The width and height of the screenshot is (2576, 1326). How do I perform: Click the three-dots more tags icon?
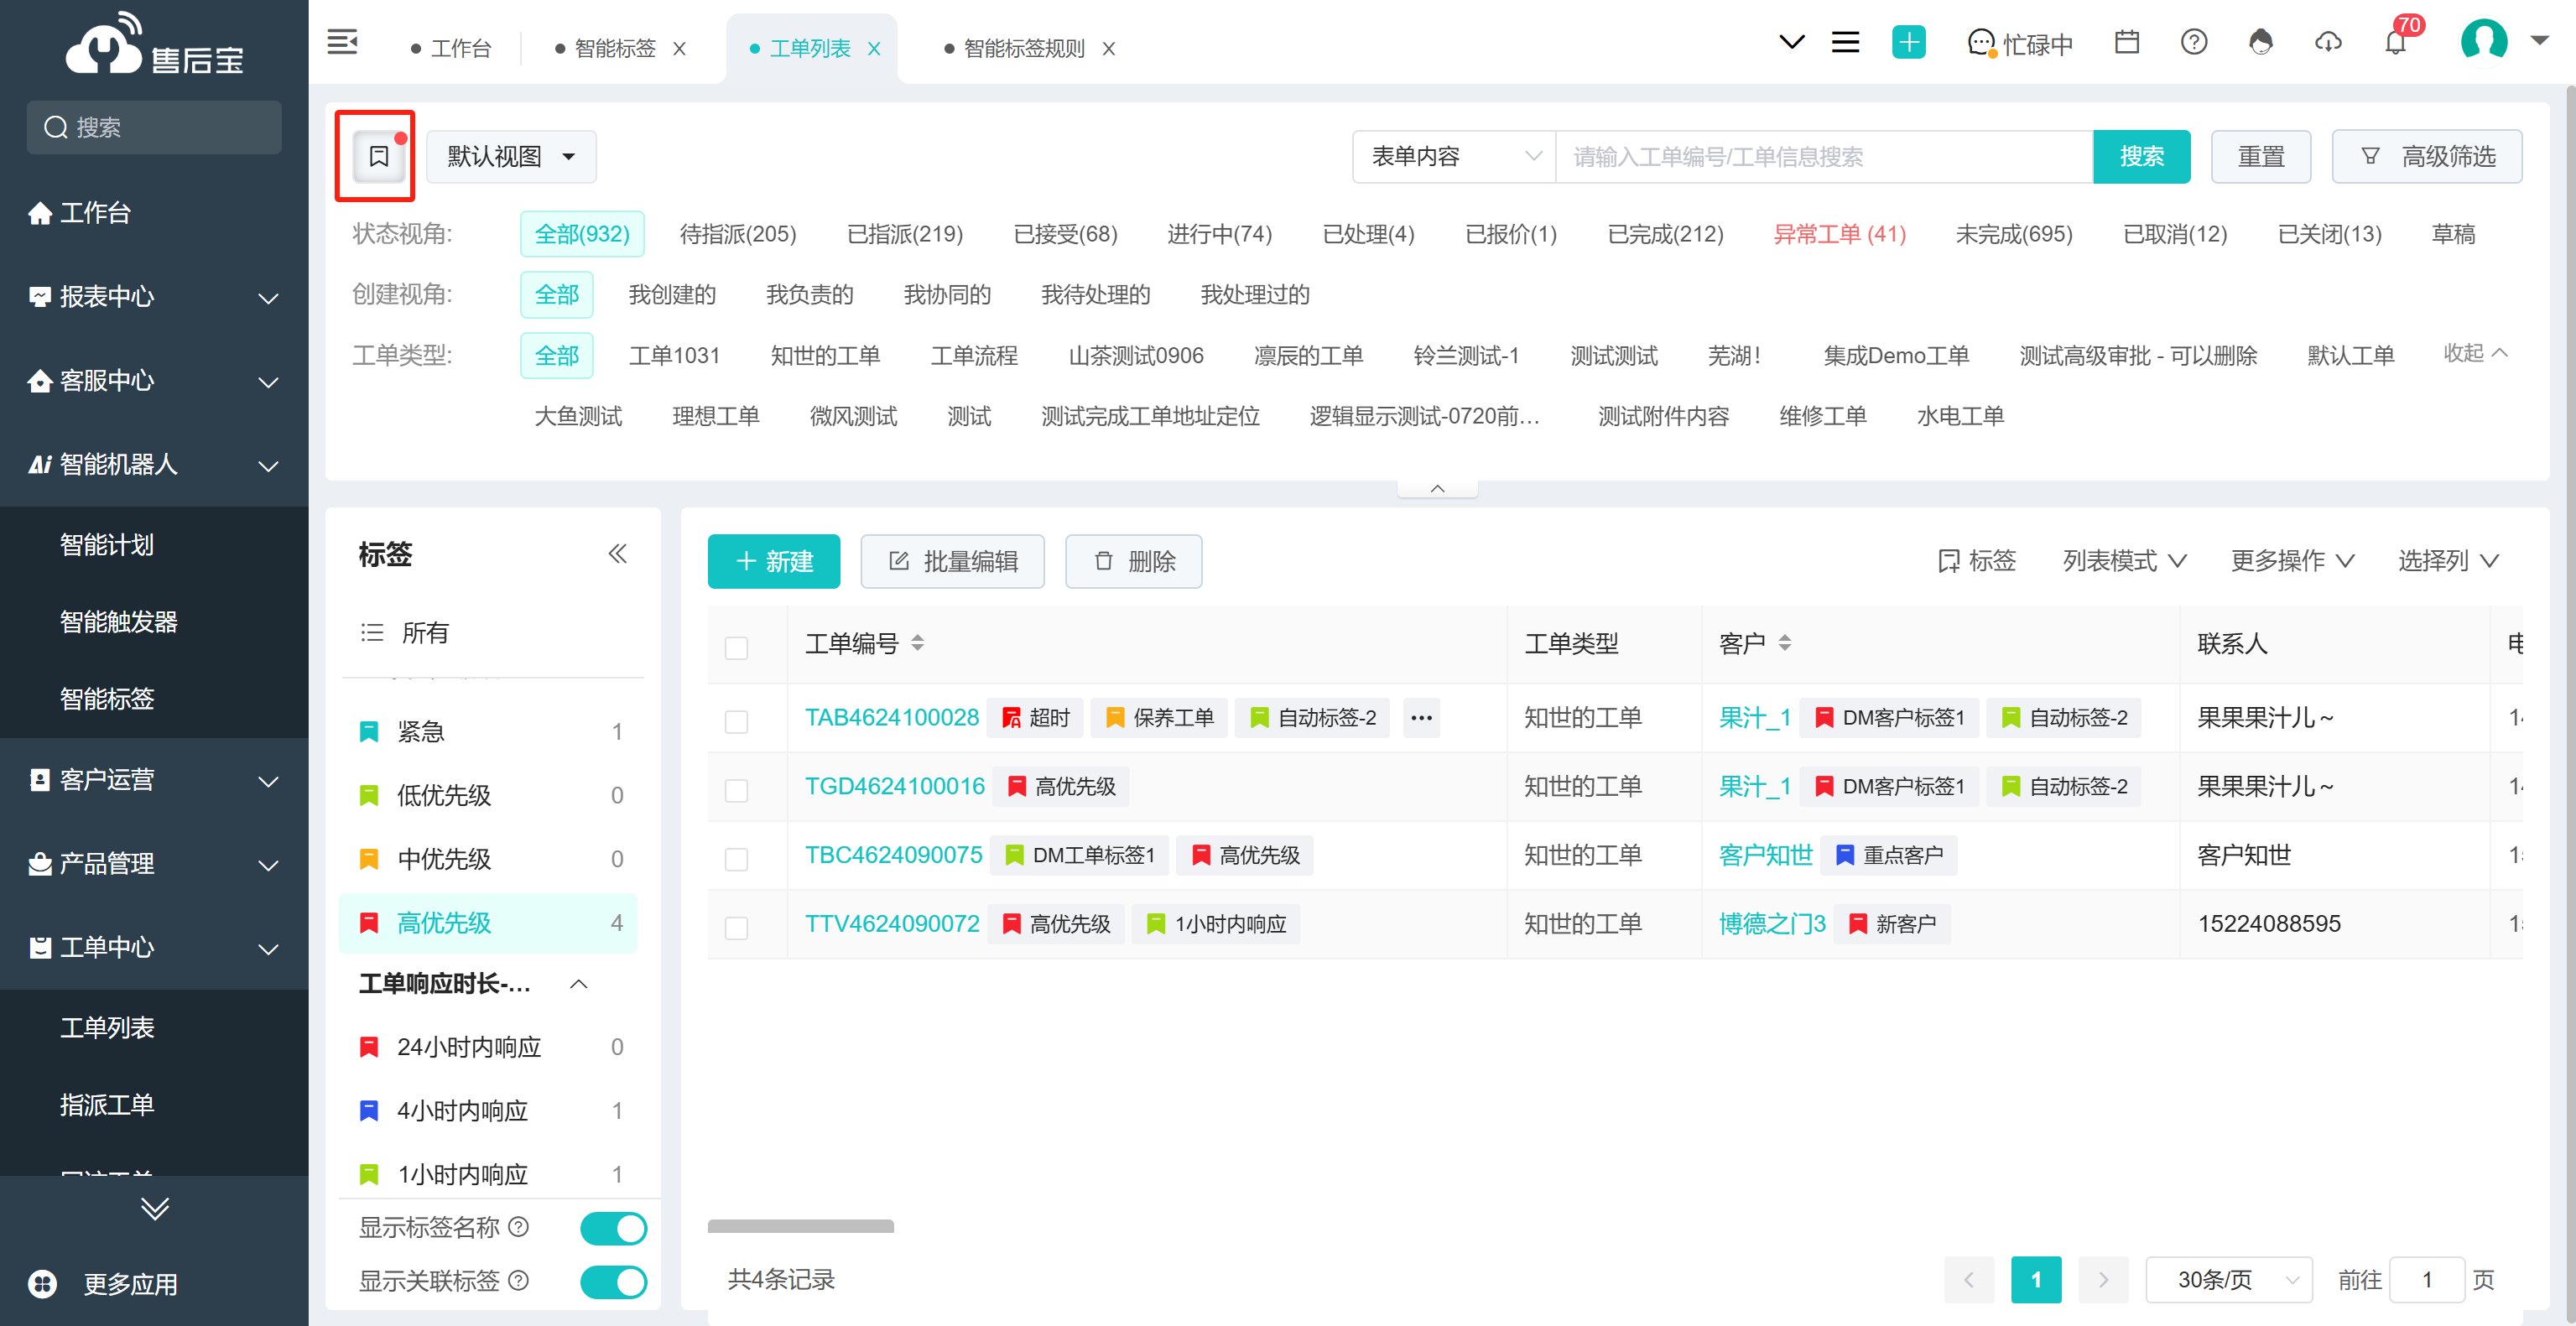pos(1421,718)
